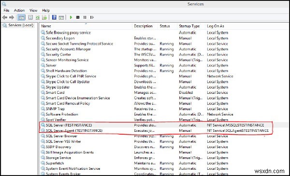Sort by the Name column header
Viewport: 290px width, 176px height.
click(x=46, y=26)
